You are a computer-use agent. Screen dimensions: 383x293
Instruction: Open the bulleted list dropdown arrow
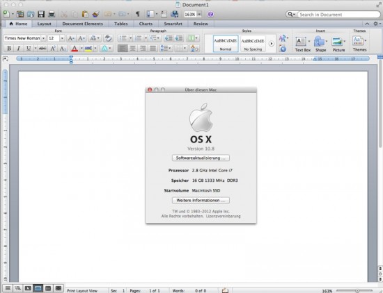coord(130,38)
